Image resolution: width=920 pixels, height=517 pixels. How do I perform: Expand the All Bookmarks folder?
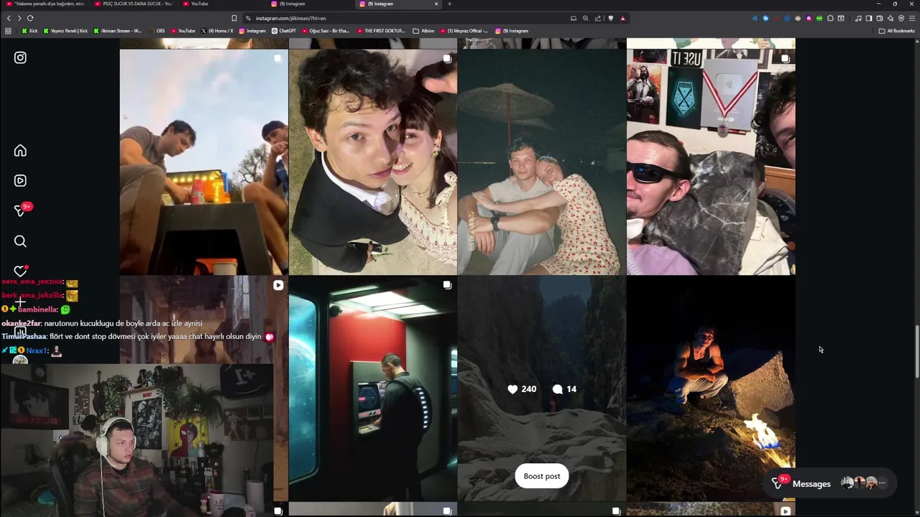click(x=896, y=31)
